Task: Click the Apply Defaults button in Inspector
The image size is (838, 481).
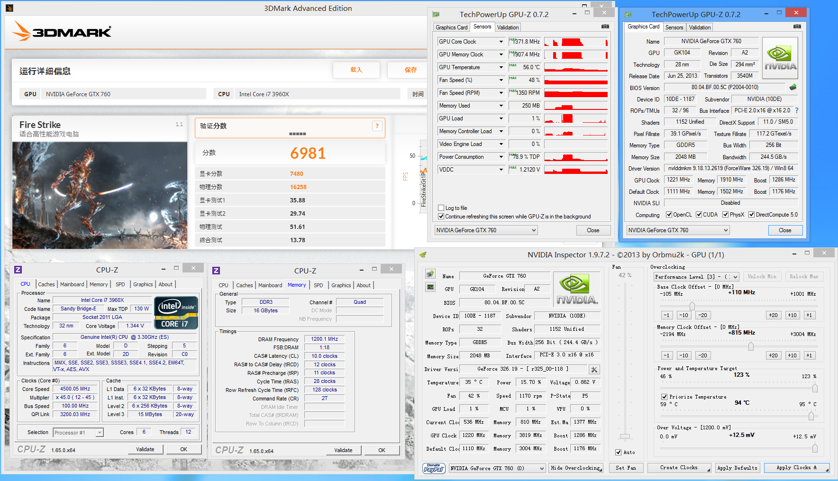Action: pyautogui.click(x=737, y=468)
